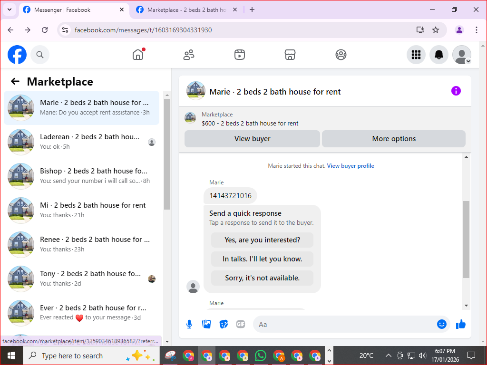Go to the Home feed icon
Viewport: 487px width, 365px height.
(x=138, y=55)
